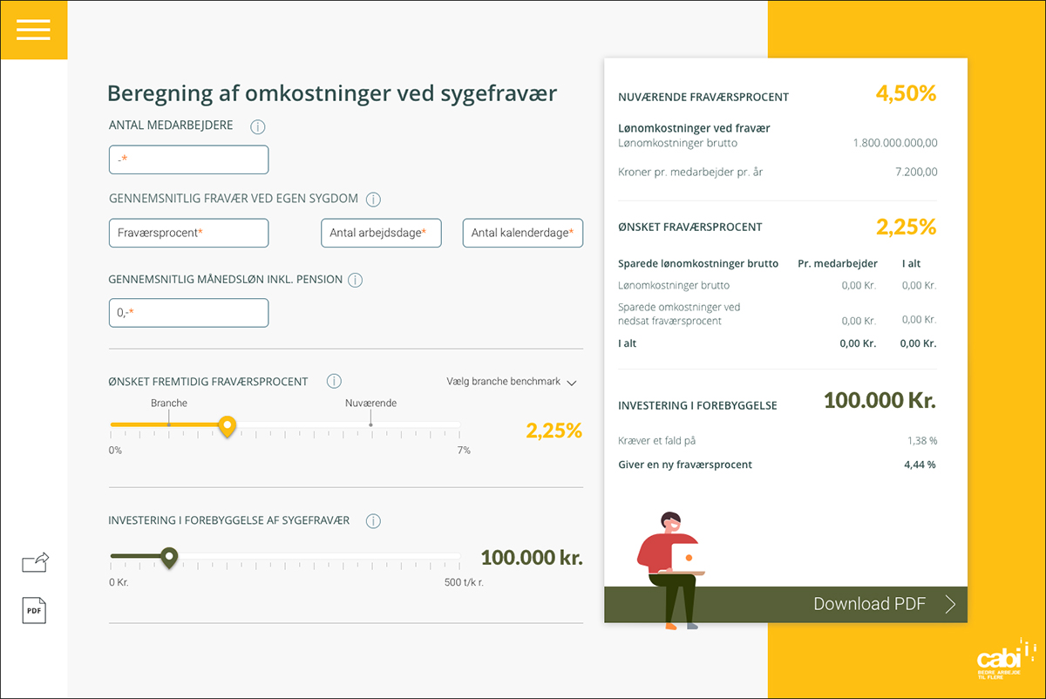Select the Antal arbejdsdage field

(x=381, y=234)
